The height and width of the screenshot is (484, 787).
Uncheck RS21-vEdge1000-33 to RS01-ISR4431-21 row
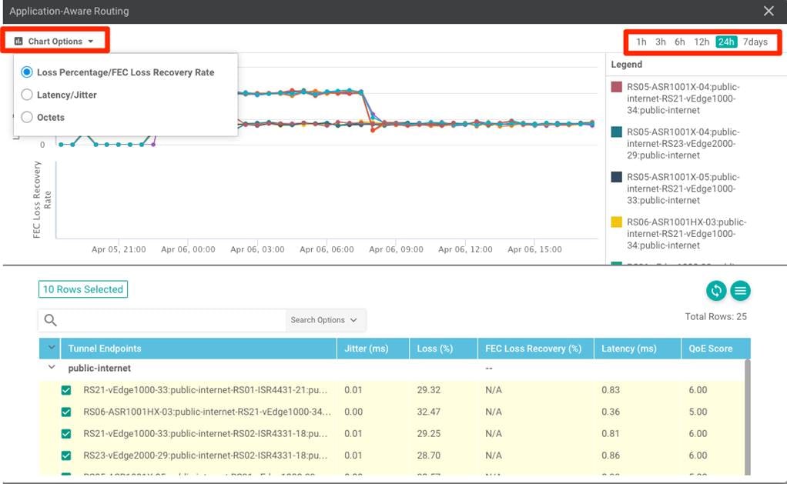tap(65, 390)
